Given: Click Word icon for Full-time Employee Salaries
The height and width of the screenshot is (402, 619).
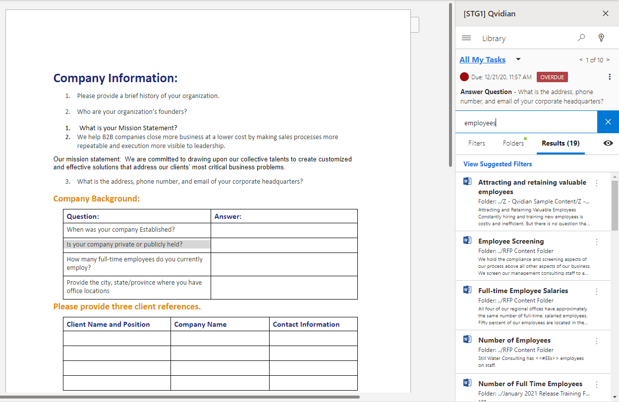Looking at the screenshot, I should [467, 290].
